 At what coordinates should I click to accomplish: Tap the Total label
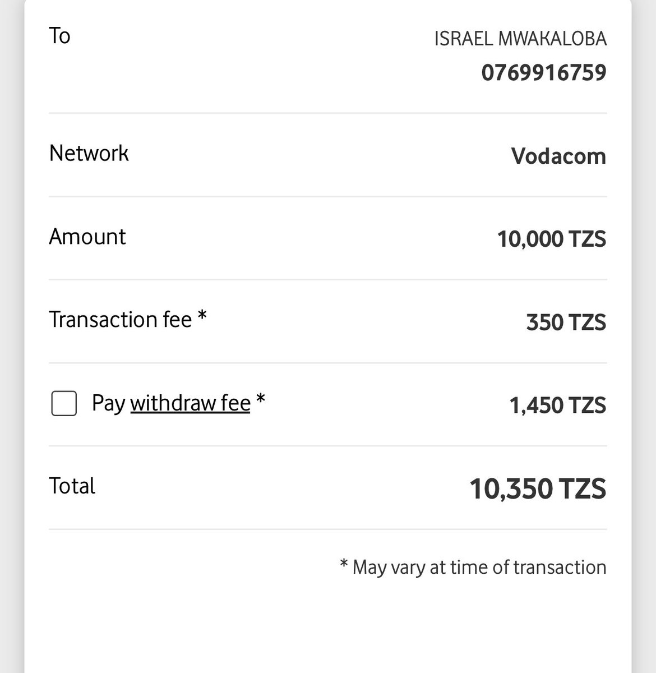(x=72, y=486)
